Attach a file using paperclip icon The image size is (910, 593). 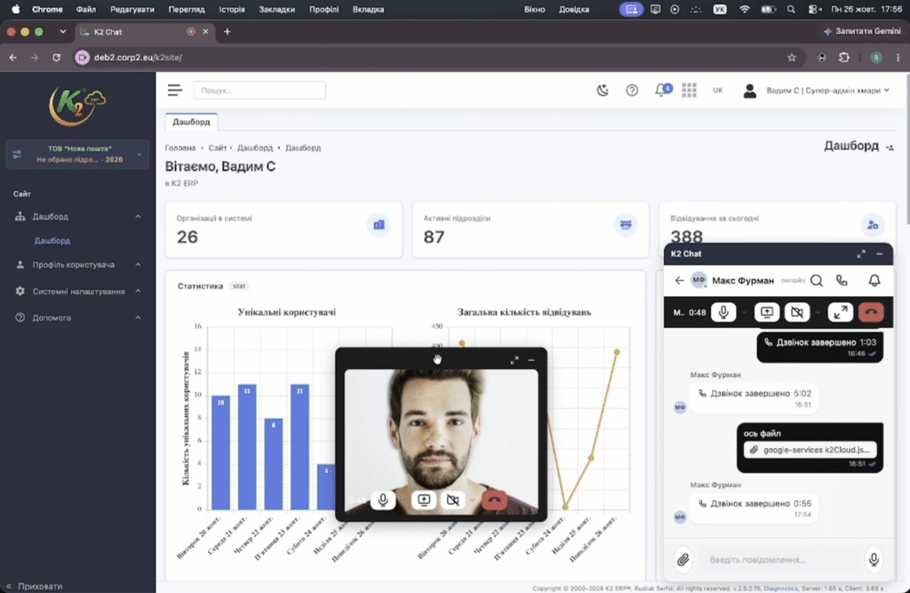point(683,559)
